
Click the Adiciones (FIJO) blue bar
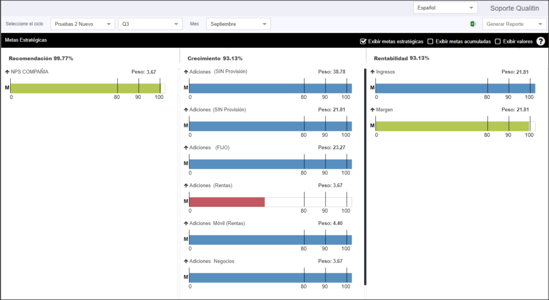(271, 164)
